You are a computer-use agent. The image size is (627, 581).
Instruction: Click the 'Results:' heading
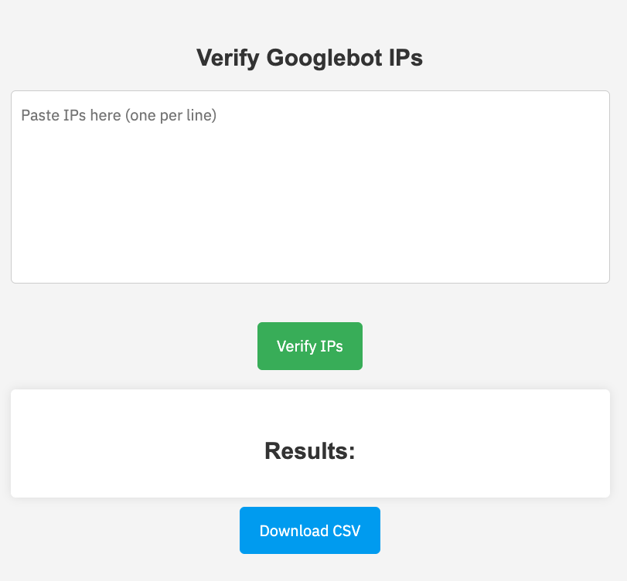click(x=308, y=450)
